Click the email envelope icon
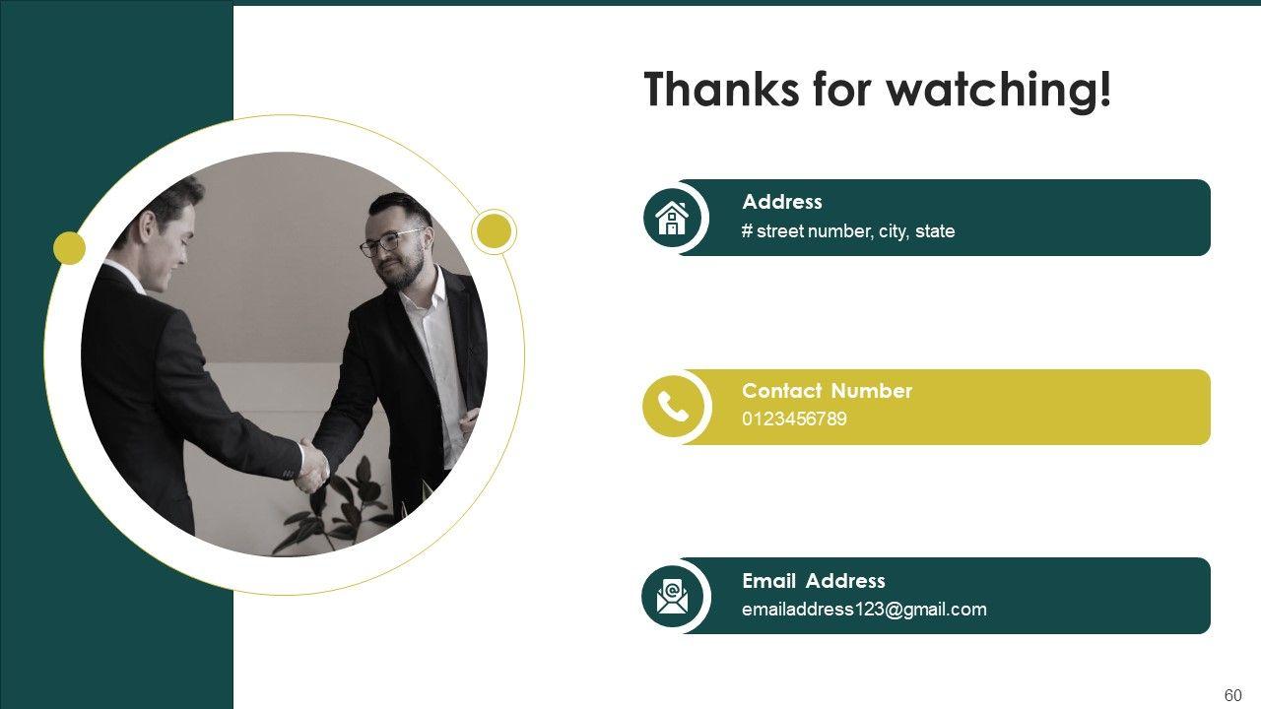This screenshot has height=709, width=1261. 672,596
